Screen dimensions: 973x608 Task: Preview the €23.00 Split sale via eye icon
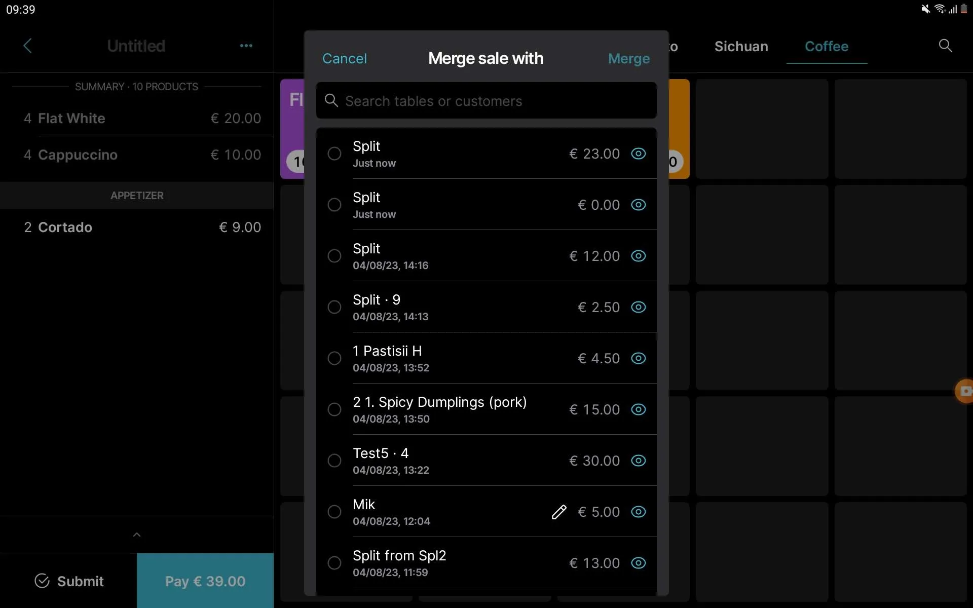(x=638, y=154)
